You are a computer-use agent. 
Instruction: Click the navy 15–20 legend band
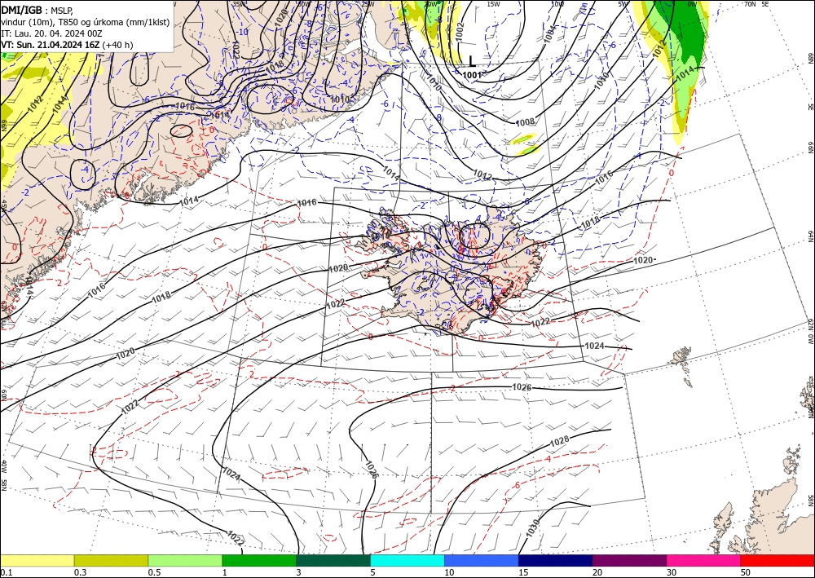click(556, 560)
